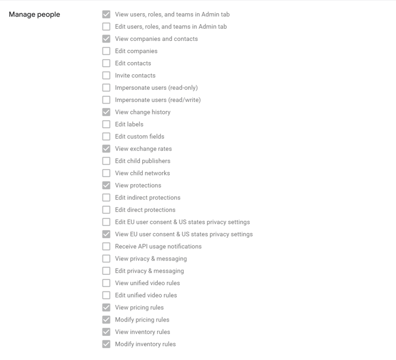Uncheck View users, roles, and teams checkbox
The width and height of the screenshot is (396, 360).
click(106, 14)
